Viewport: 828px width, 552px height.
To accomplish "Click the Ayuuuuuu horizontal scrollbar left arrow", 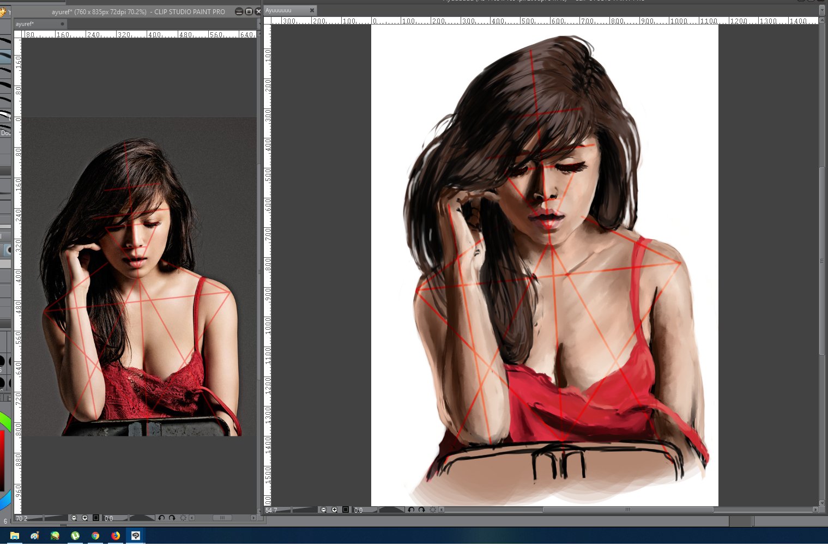I will (x=441, y=509).
